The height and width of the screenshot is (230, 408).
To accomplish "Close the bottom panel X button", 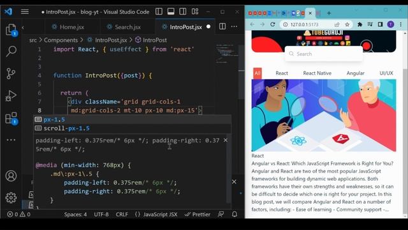I will click(x=234, y=181).
